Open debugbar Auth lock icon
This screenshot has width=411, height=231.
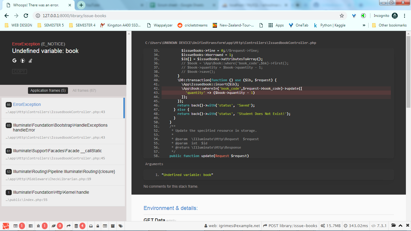98,226
